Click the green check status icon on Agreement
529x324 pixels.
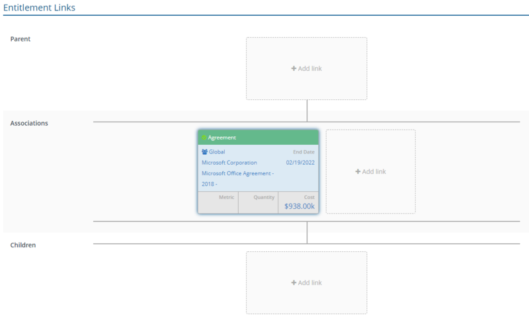(204, 138)
